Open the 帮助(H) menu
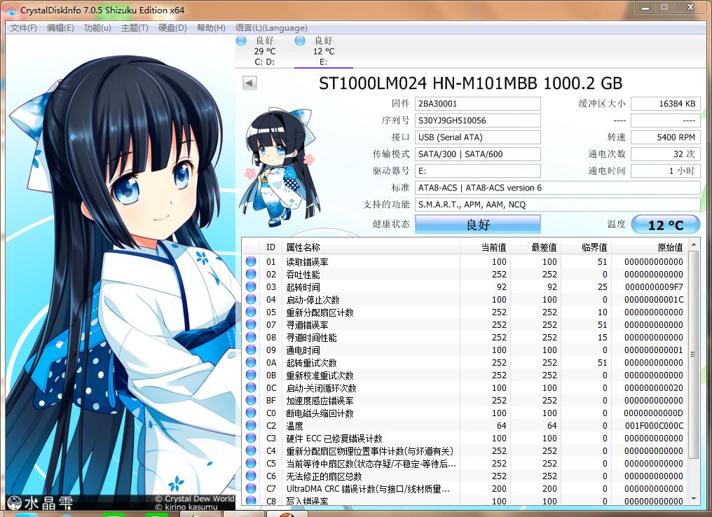 pos(211,28)
